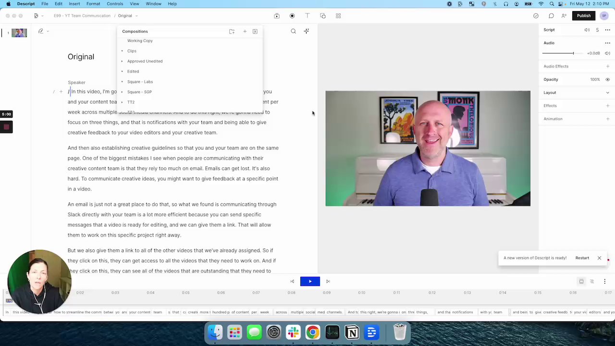Open Audio section more options
This screenshot has height=346, width=615.
[608, 43]
